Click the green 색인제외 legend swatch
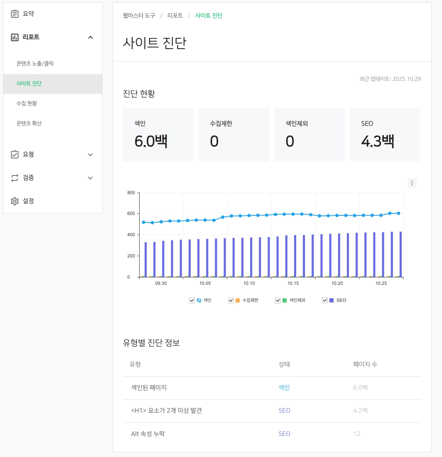 click(285, 300)
